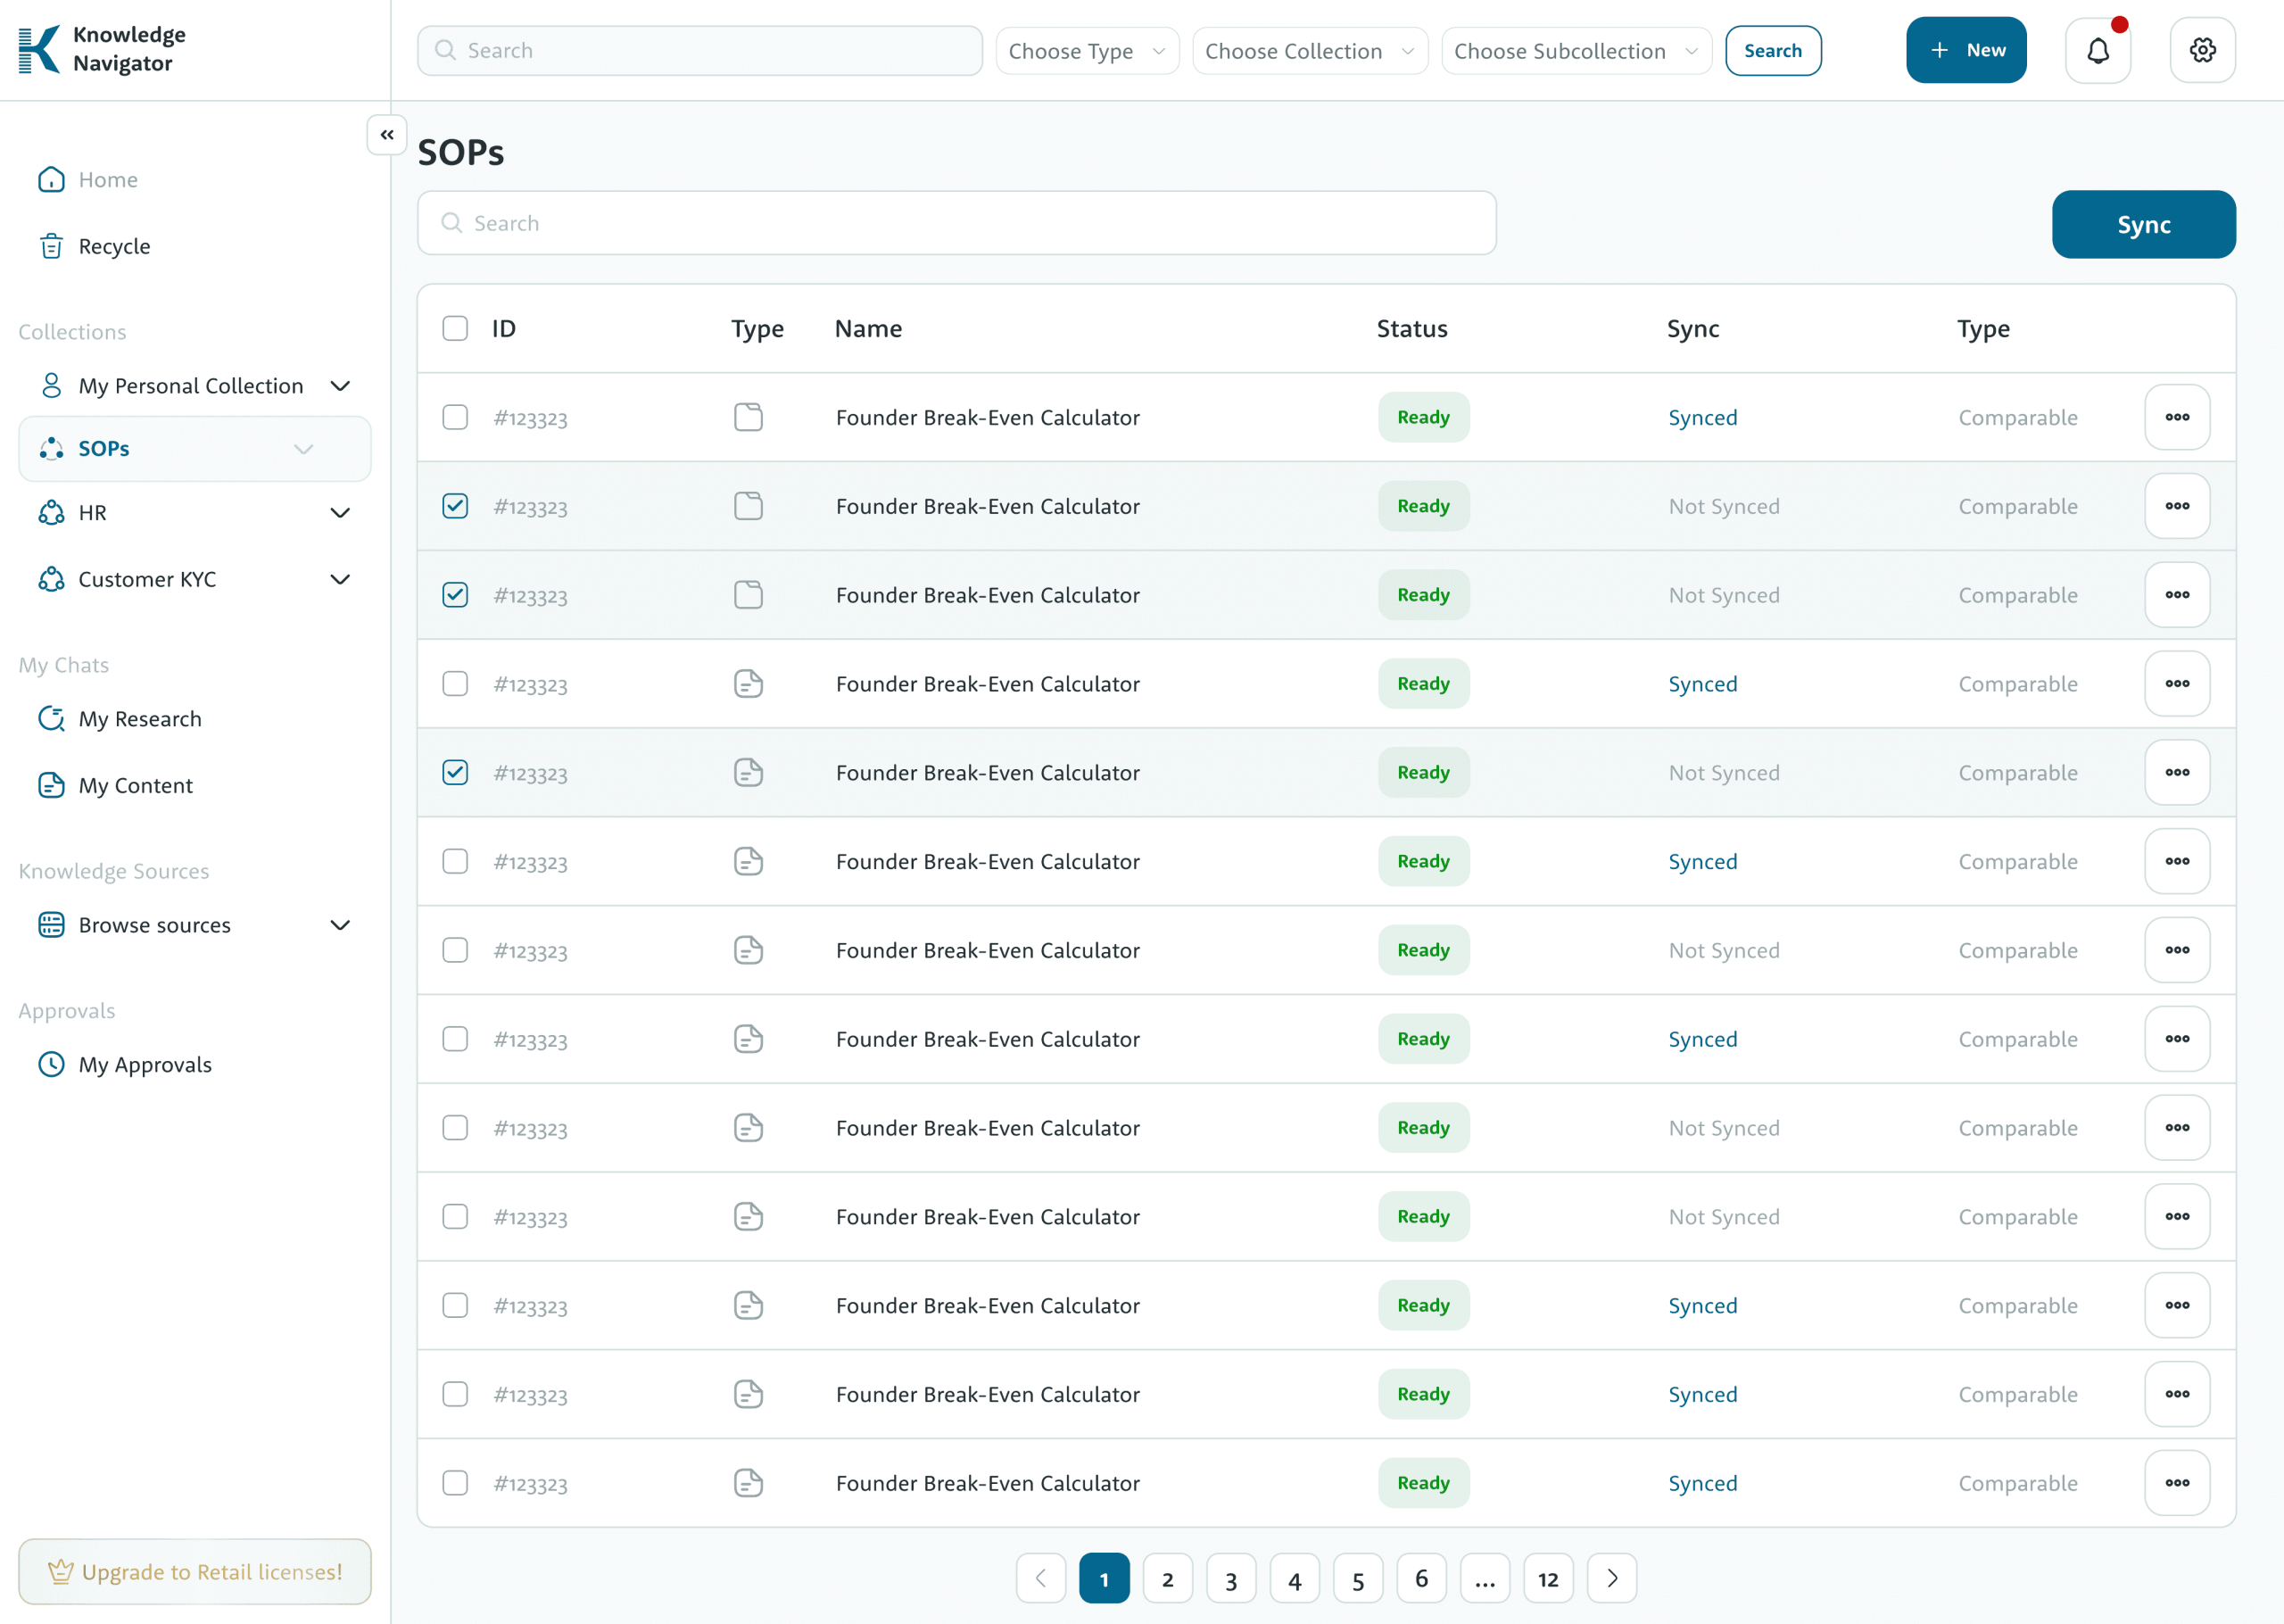Click the Sync button

click(x=2143, y=225)
